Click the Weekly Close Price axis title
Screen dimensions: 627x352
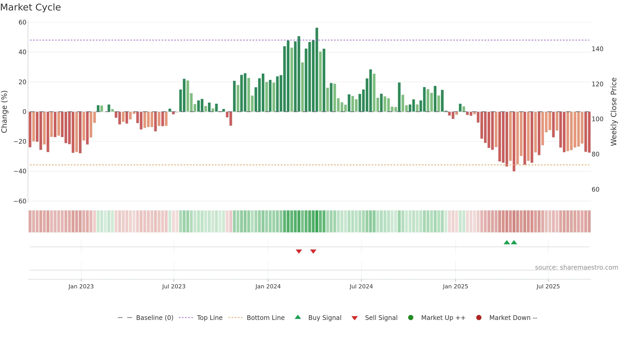tap(614, 112)
